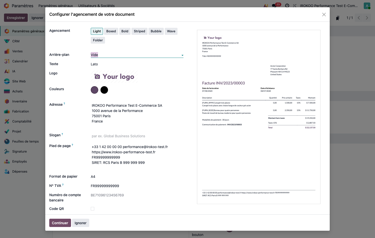Edit the N° TVA field
This screenshot has width=375, height=238.
tap(137, 186)
